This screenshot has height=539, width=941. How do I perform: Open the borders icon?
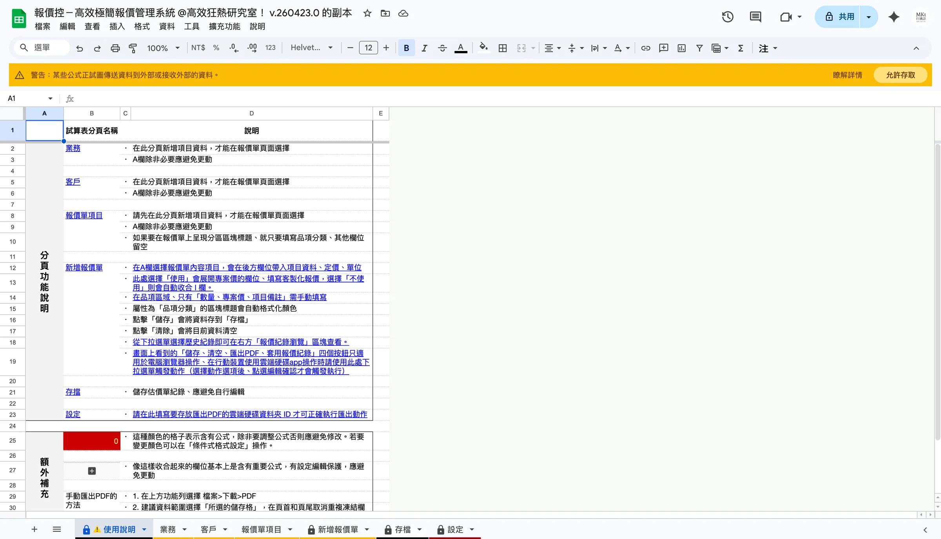click(x=503, y=48)
